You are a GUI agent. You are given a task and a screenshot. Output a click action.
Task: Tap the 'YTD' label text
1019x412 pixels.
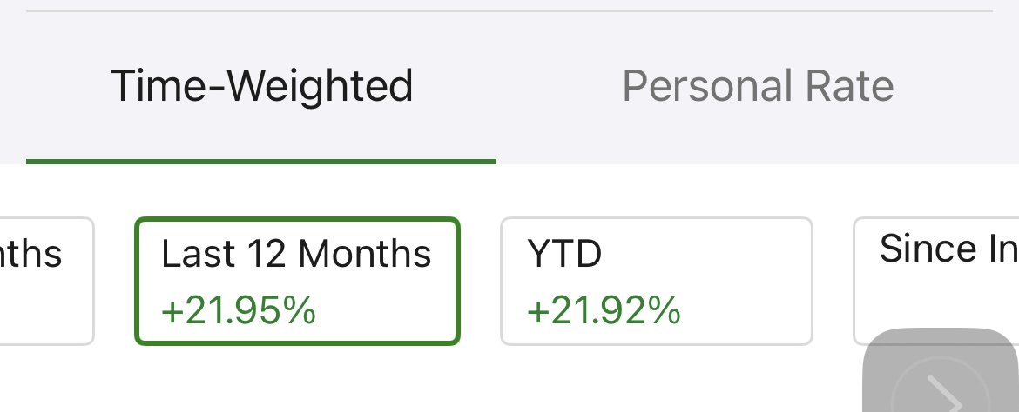click(x=564, y=255)
